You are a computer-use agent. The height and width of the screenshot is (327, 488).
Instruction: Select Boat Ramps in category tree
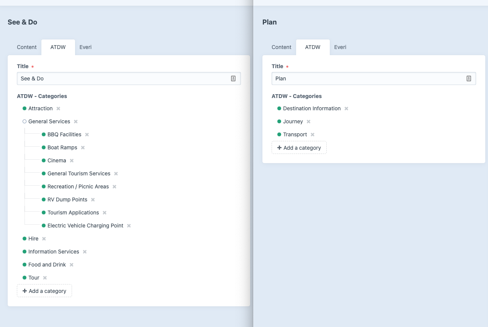(x=62, y=147)
